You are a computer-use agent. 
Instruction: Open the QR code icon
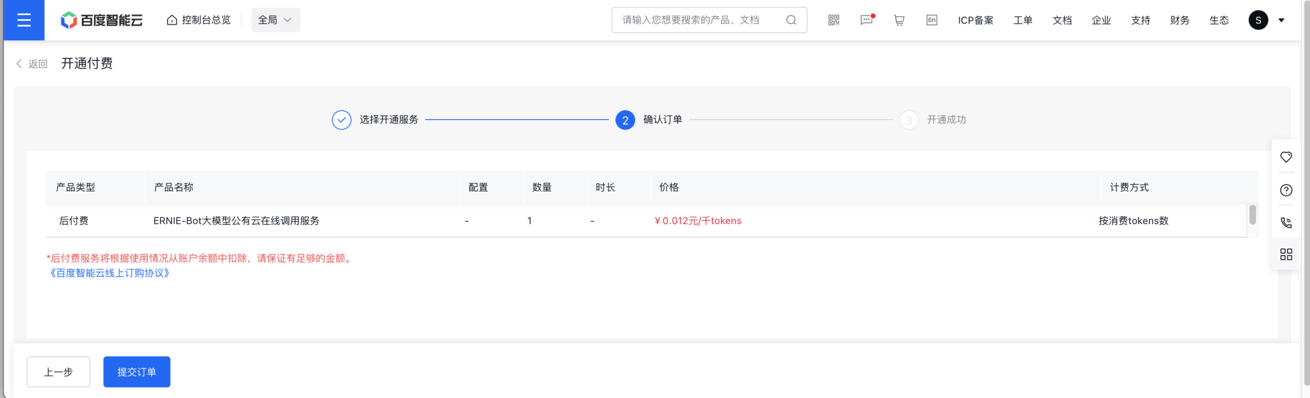[834, 20]
